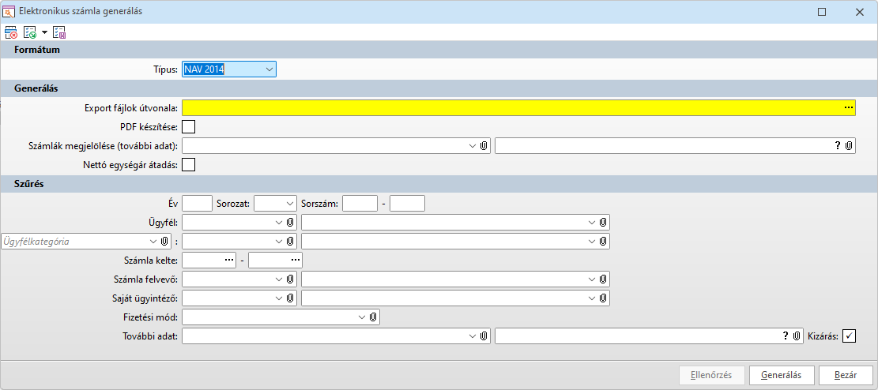The height and width of the screenshot is (390, 878).
Task: Click paperclip beside Számlák megjelölése dropdown
Action: tap(484, 146)
